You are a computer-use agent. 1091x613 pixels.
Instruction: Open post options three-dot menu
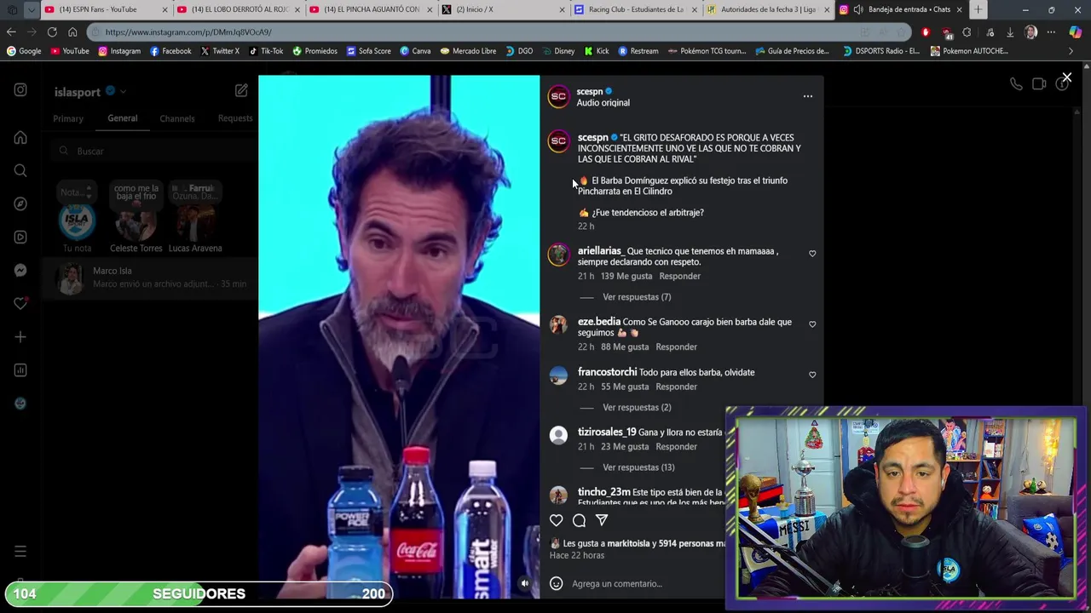(807, 96)
